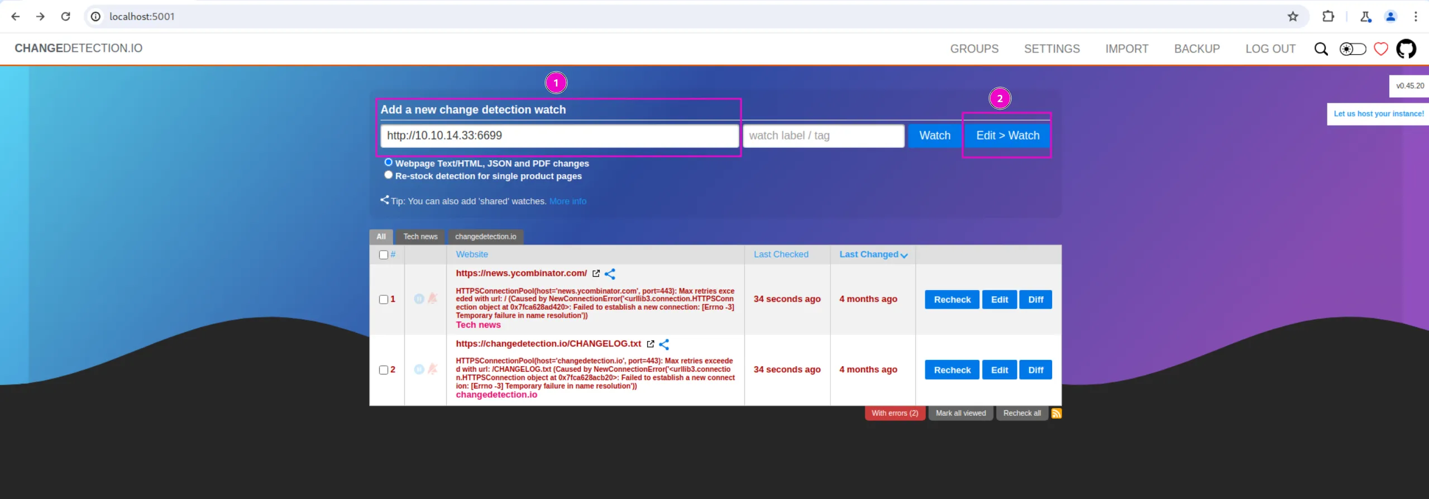The width and height of the screenshot is (1429, 499).
Task: Open SETTINGS menu
Action: click(x=1052, y=49)
